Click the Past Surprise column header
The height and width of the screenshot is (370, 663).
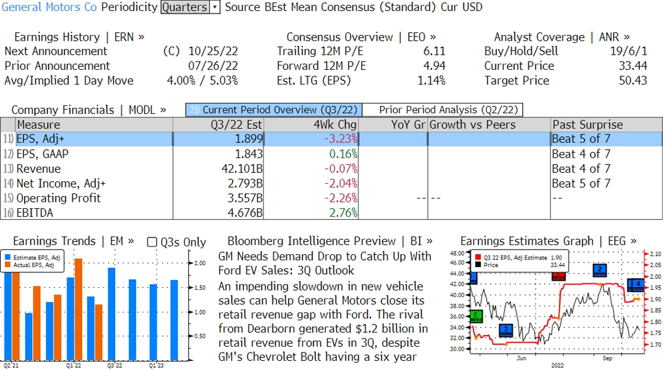pyautogui.click(x=606, y=125)
